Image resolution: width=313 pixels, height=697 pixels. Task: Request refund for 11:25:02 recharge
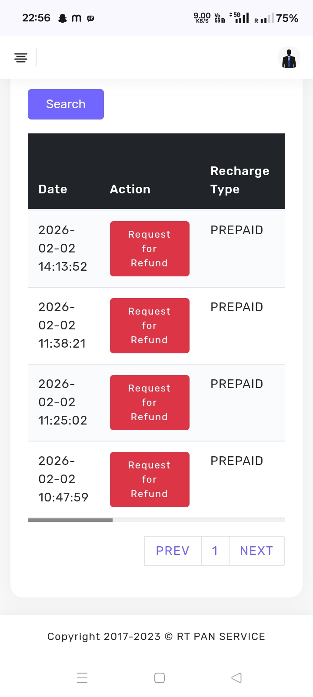(x=150, y=402)
